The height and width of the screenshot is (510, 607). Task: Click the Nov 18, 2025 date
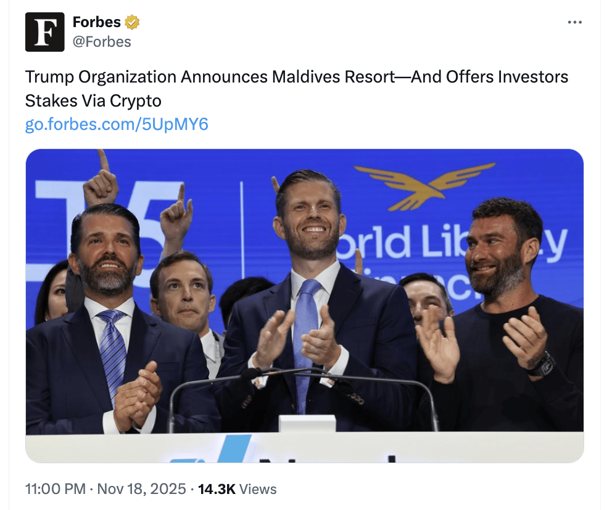141,489
